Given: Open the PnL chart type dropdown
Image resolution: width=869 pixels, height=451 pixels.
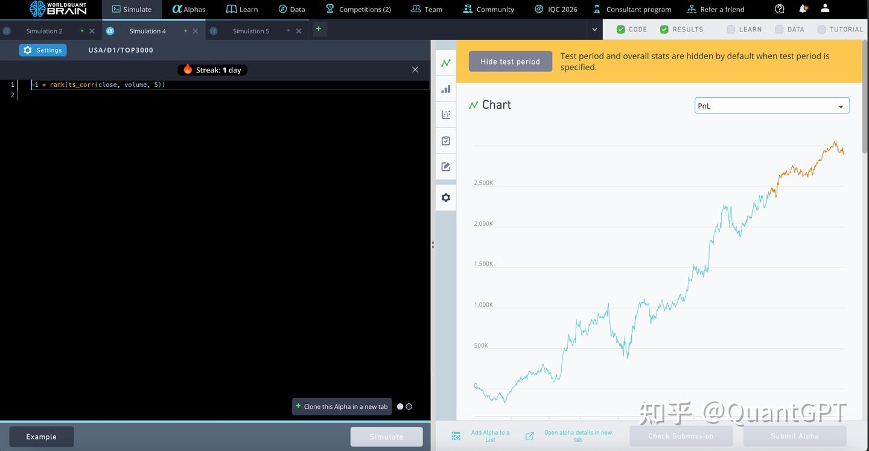Looking at the screenshot, I should [x=772, y=106].
